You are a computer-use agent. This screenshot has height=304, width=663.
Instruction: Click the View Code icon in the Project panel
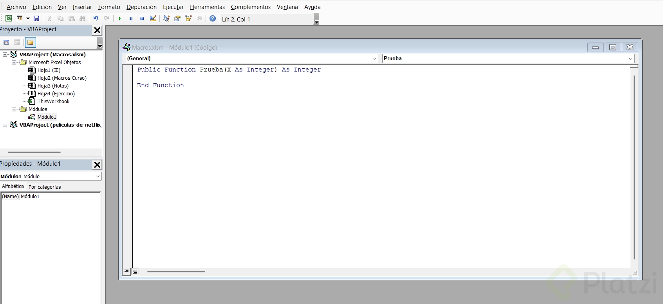pyautogui.click(x=6, y=42)
